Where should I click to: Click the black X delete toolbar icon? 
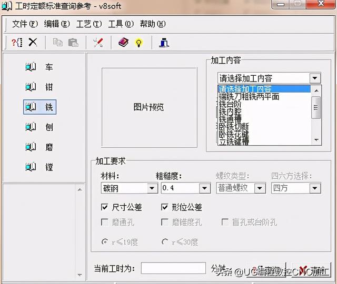(33, 42)
